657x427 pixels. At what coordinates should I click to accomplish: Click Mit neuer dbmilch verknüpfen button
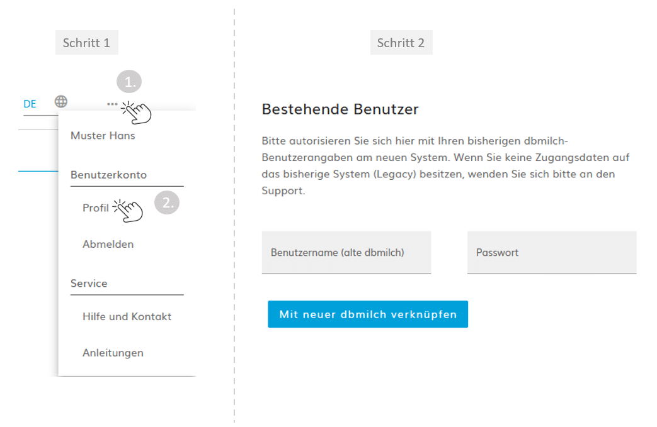pos(368,314)
